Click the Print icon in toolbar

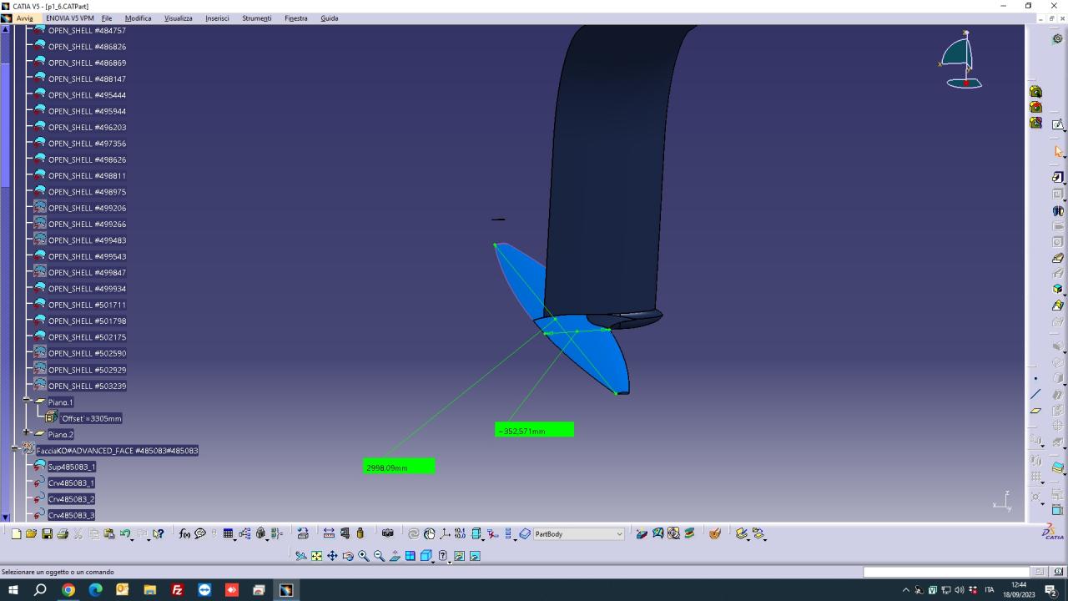63,534
